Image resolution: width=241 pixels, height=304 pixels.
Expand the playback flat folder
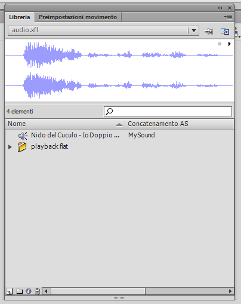point(10,147)
